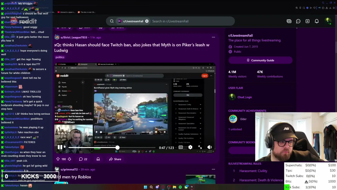
Task: Toggle fullscreen on the video player
Action: click(x=200, y=148)
